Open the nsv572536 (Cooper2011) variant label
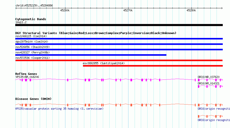 click(33, 58)
